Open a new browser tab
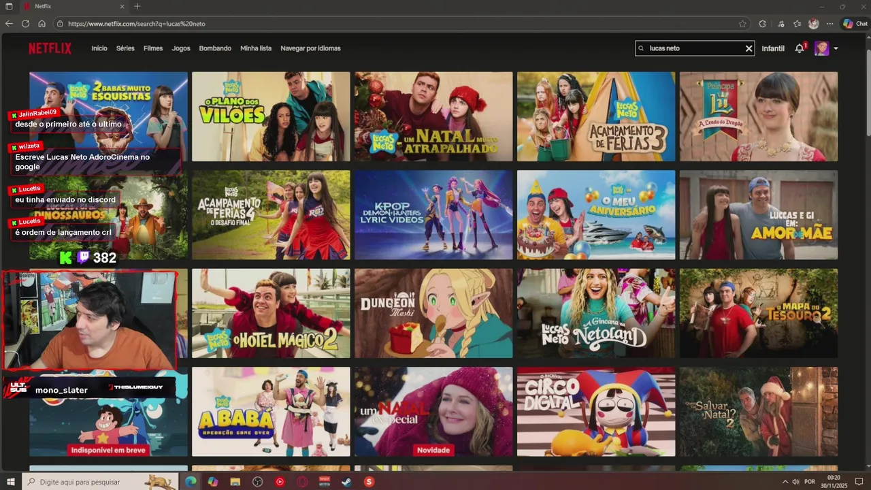The height and width of the screenshot is (490, 871). (x=137, y=6)
